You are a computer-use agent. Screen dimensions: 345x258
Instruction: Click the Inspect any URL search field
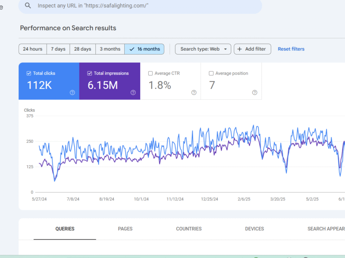[142, 6]
